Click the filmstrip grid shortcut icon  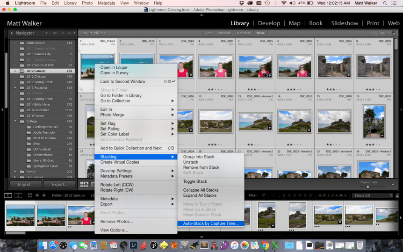pos(30,195)
